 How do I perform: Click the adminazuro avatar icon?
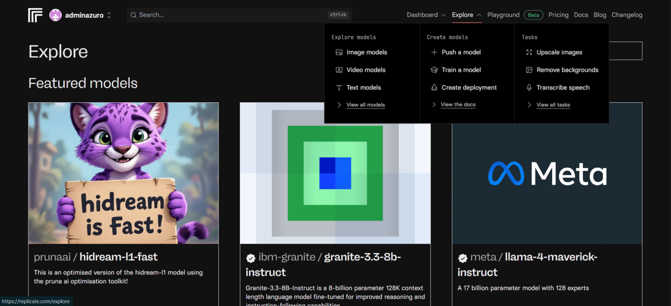pyautogui.click(x=56, y=15)
